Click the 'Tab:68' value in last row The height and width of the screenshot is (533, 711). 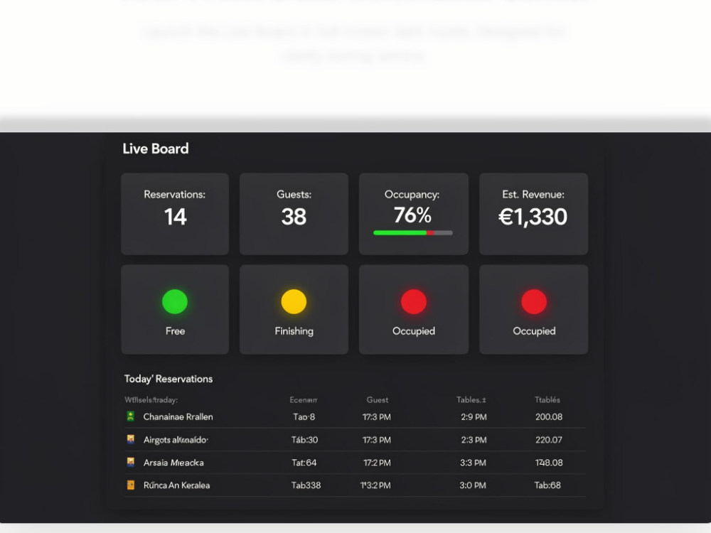click(547, 485)
